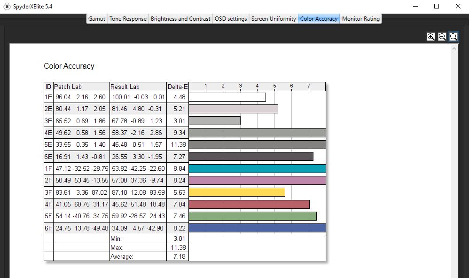Click the yellow 3F color bar

coord(237,192)
